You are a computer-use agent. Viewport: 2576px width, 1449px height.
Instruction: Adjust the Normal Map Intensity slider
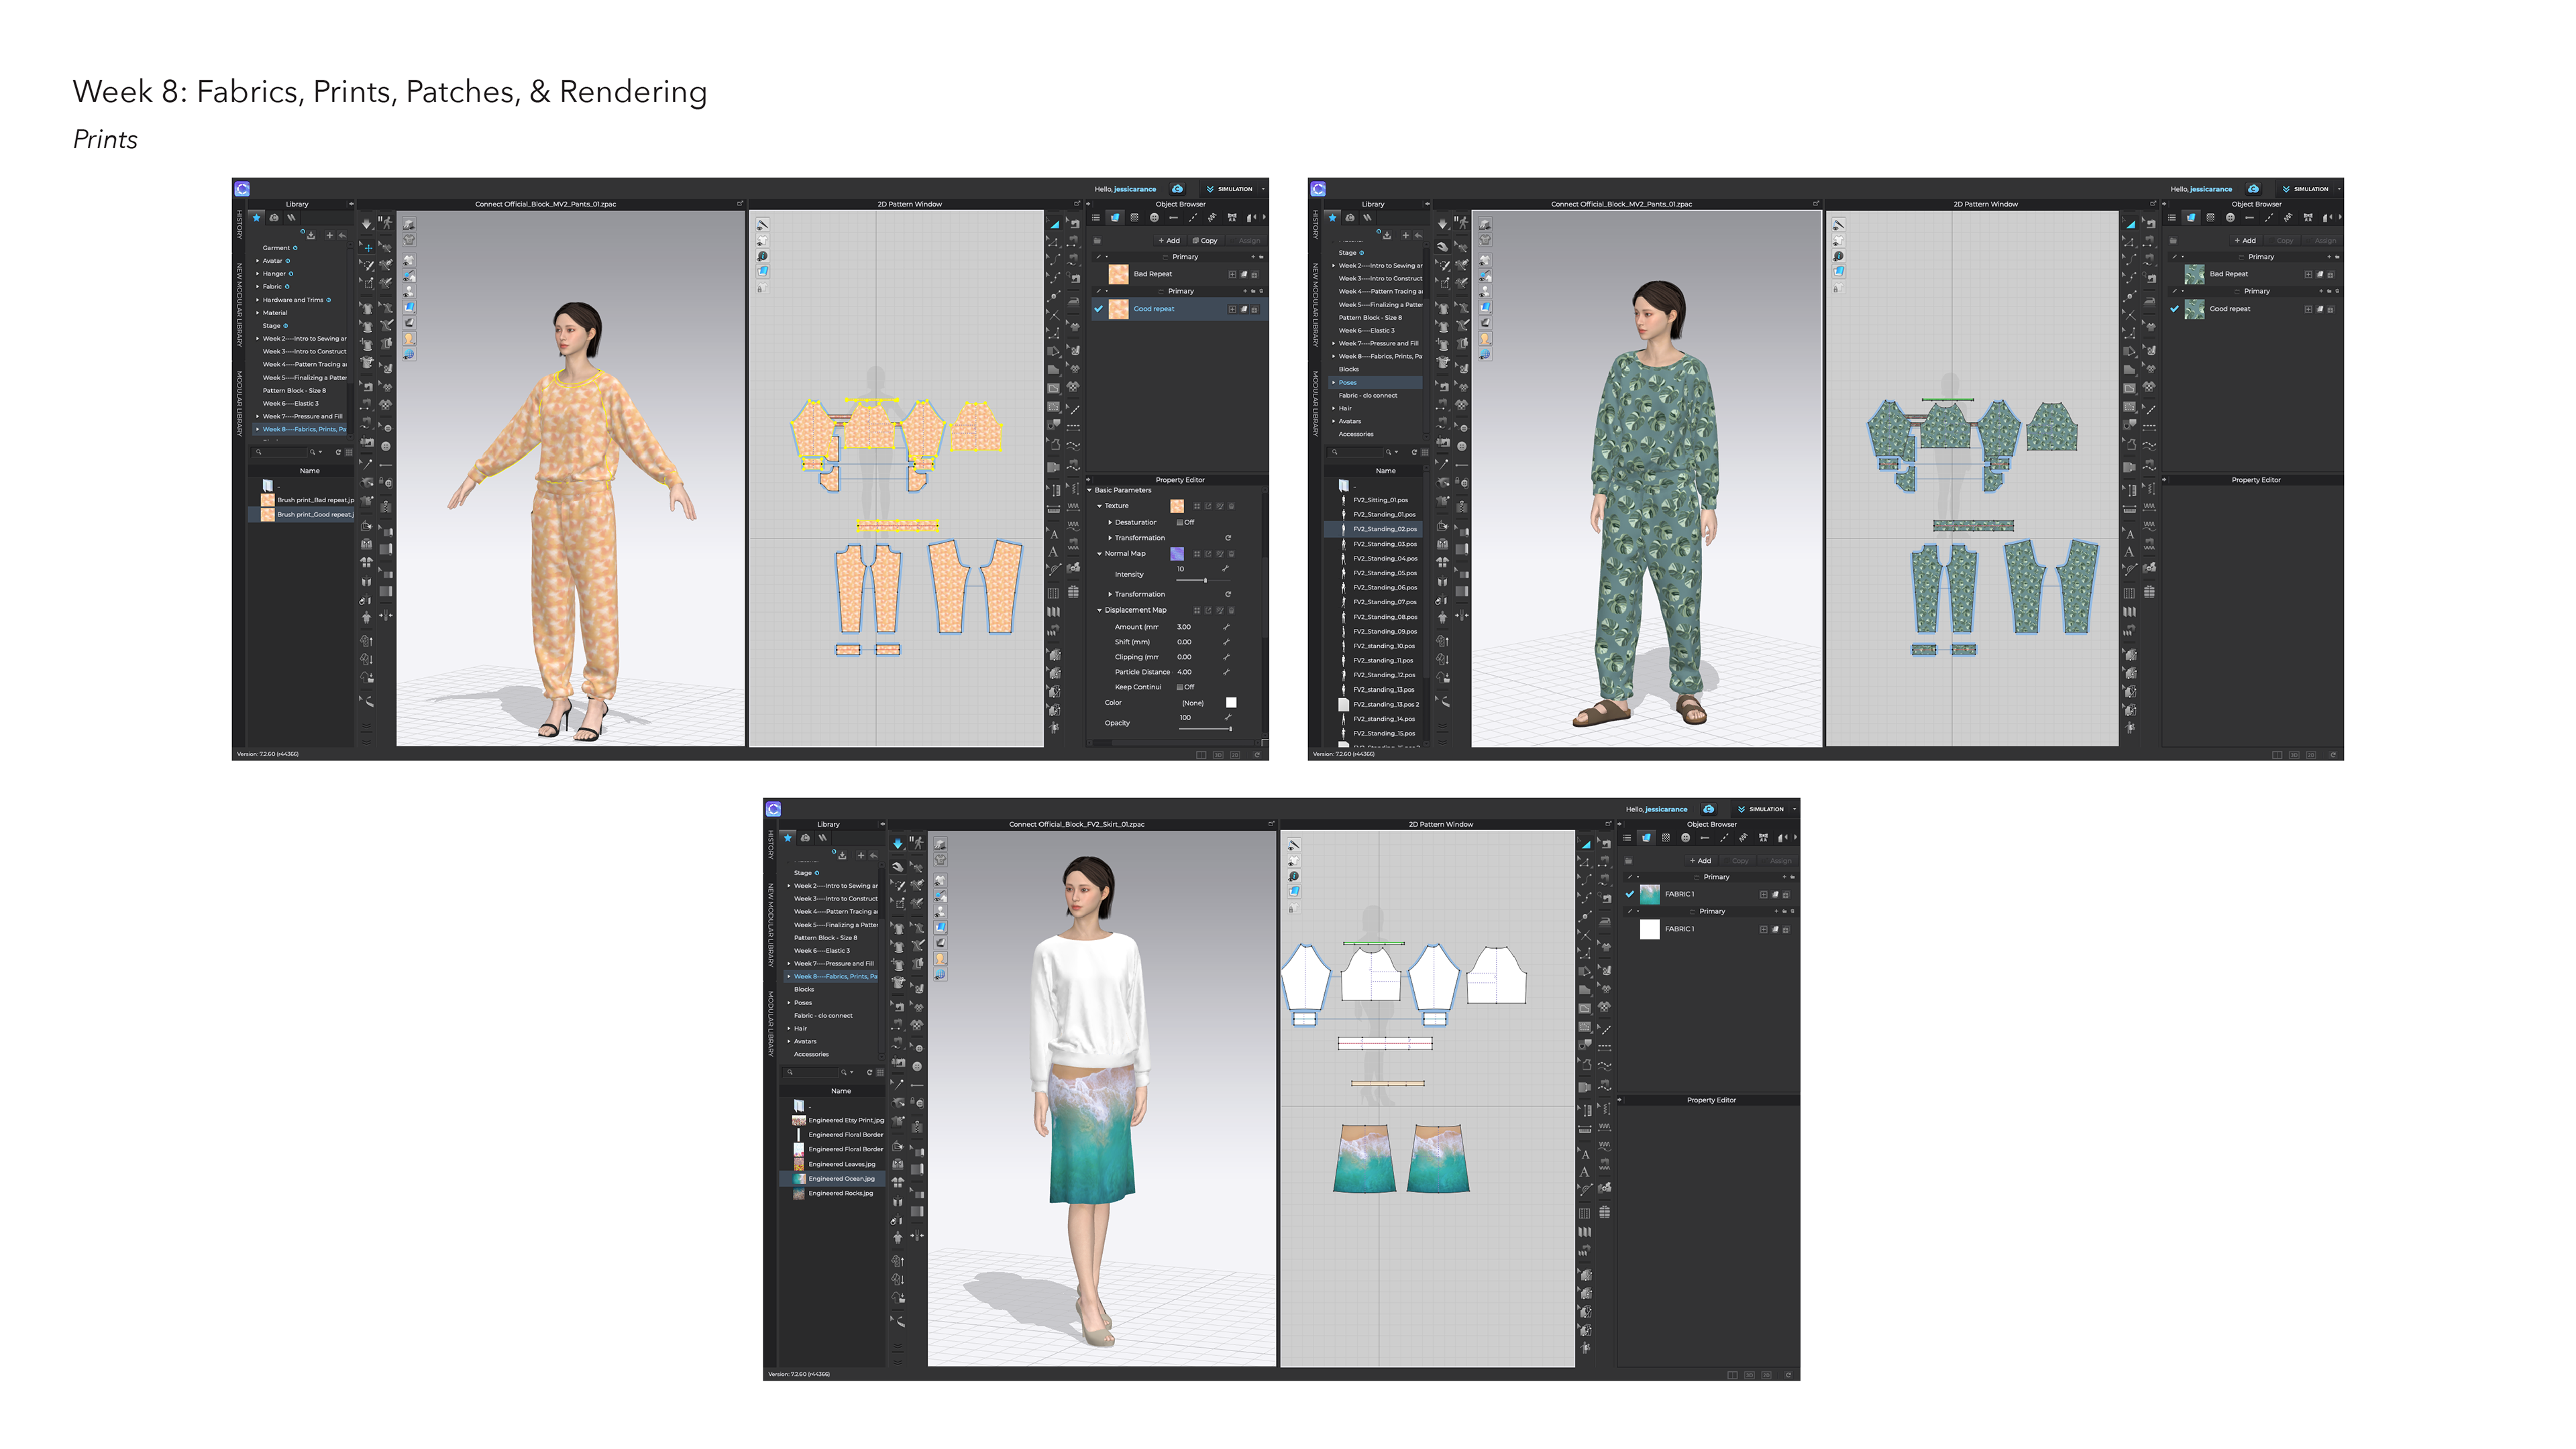point(1204,581)
